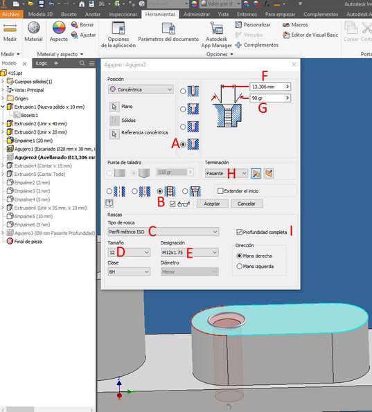This screenshot has width=372, height=412.
Task: Click the 90 gr countersink angle field
Action: click(x=270, y=98)
